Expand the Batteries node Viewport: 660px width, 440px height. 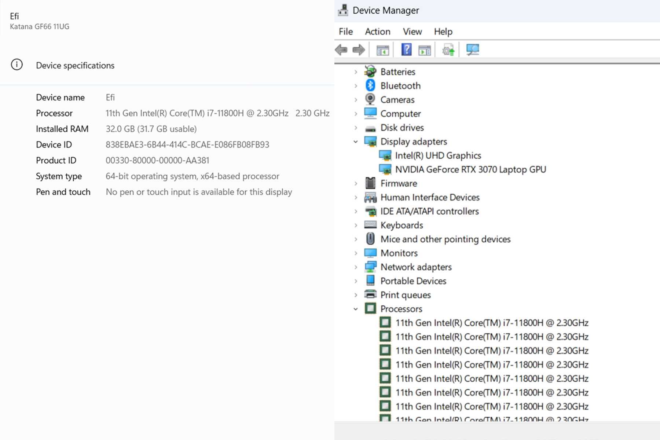pos(356,72)
